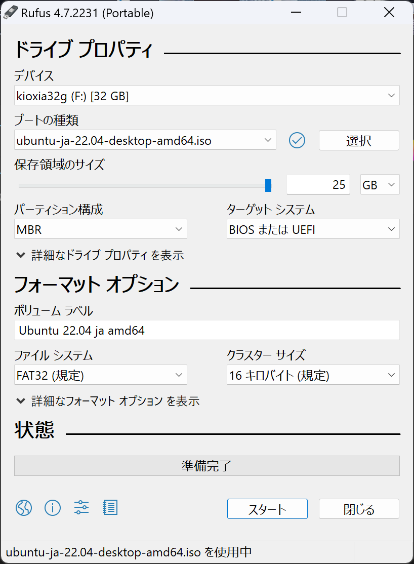This screenshot has height=564, width=414.
Task: Show the log notepad icon
Action: (x=110, y=507)
